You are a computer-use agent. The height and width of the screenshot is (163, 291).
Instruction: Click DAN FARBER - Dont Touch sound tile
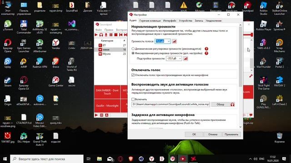[x=107, y=92]
